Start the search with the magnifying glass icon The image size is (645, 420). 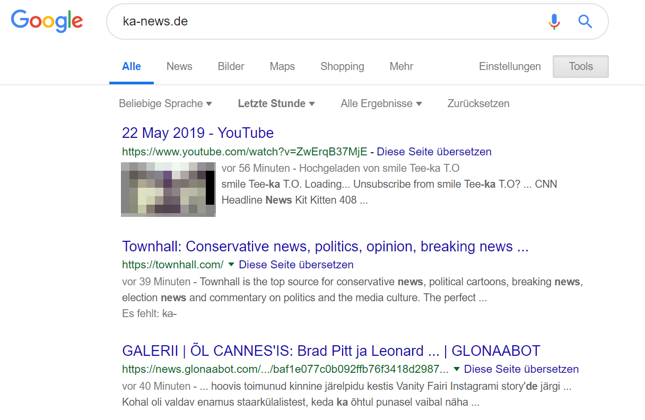click(585, 21)
